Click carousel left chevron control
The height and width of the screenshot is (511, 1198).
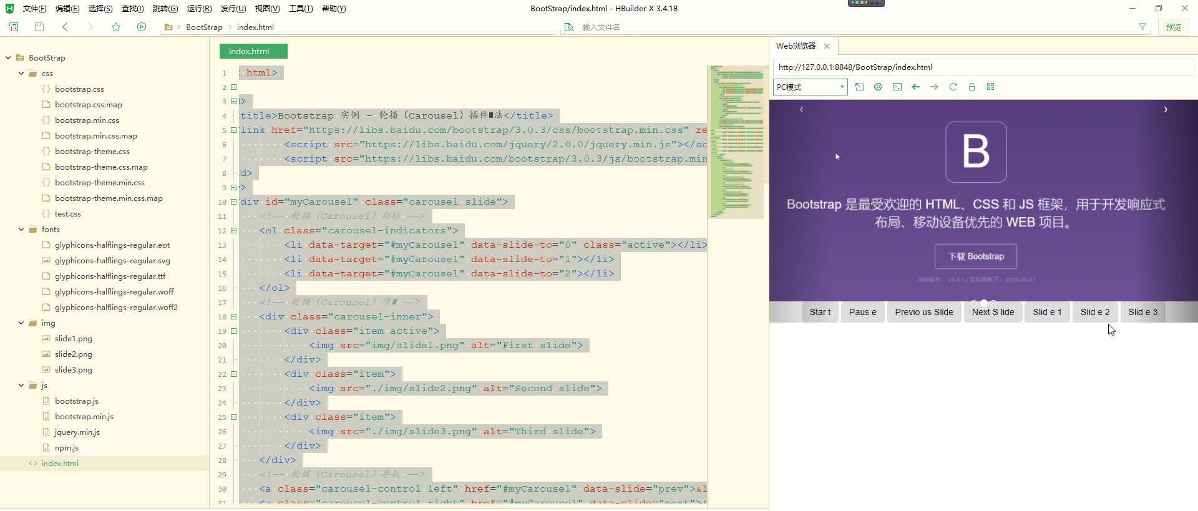[802, 109]
